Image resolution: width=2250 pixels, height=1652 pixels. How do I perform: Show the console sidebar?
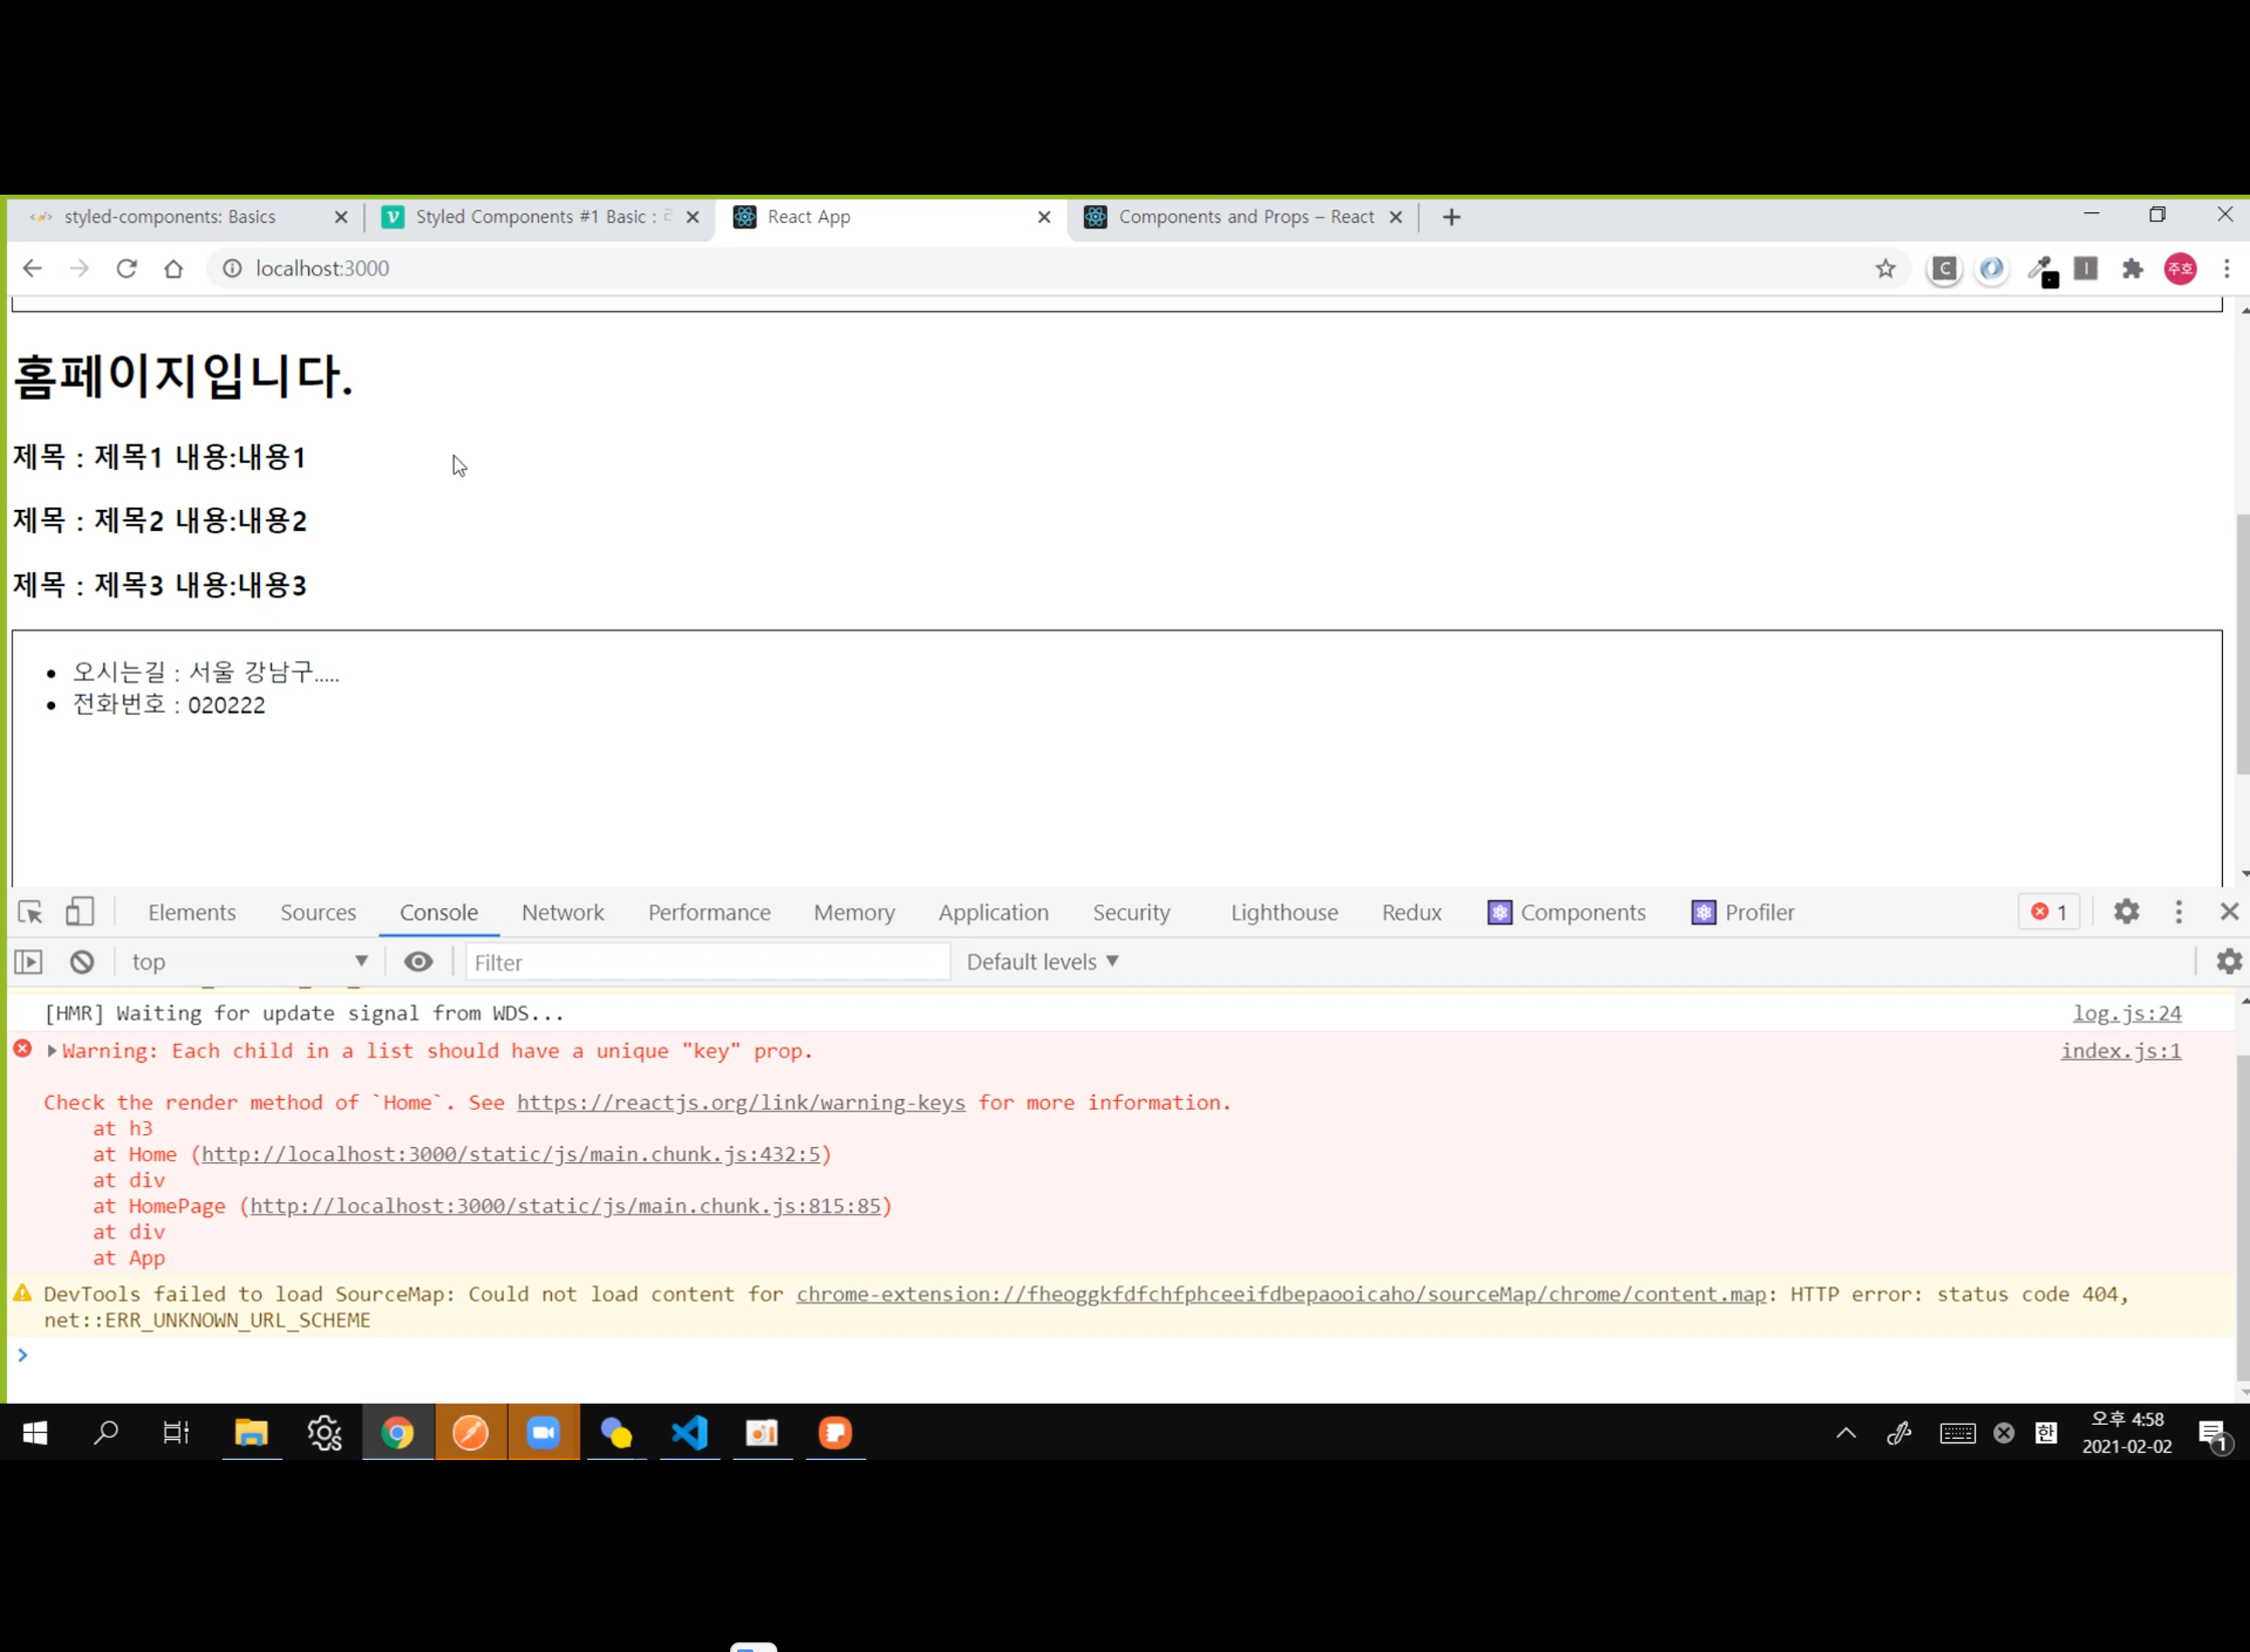click(29, 962)
